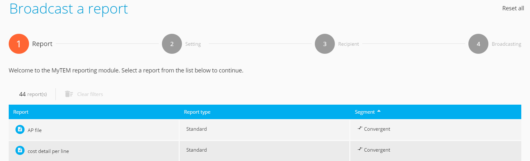Open the Broadcasting step label
The height and width of the screenshot is (161, 530).
tap(506, 44)
